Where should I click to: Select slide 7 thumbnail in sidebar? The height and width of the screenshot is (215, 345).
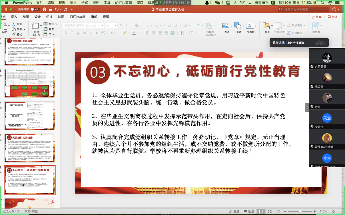(x=30, y=115)
